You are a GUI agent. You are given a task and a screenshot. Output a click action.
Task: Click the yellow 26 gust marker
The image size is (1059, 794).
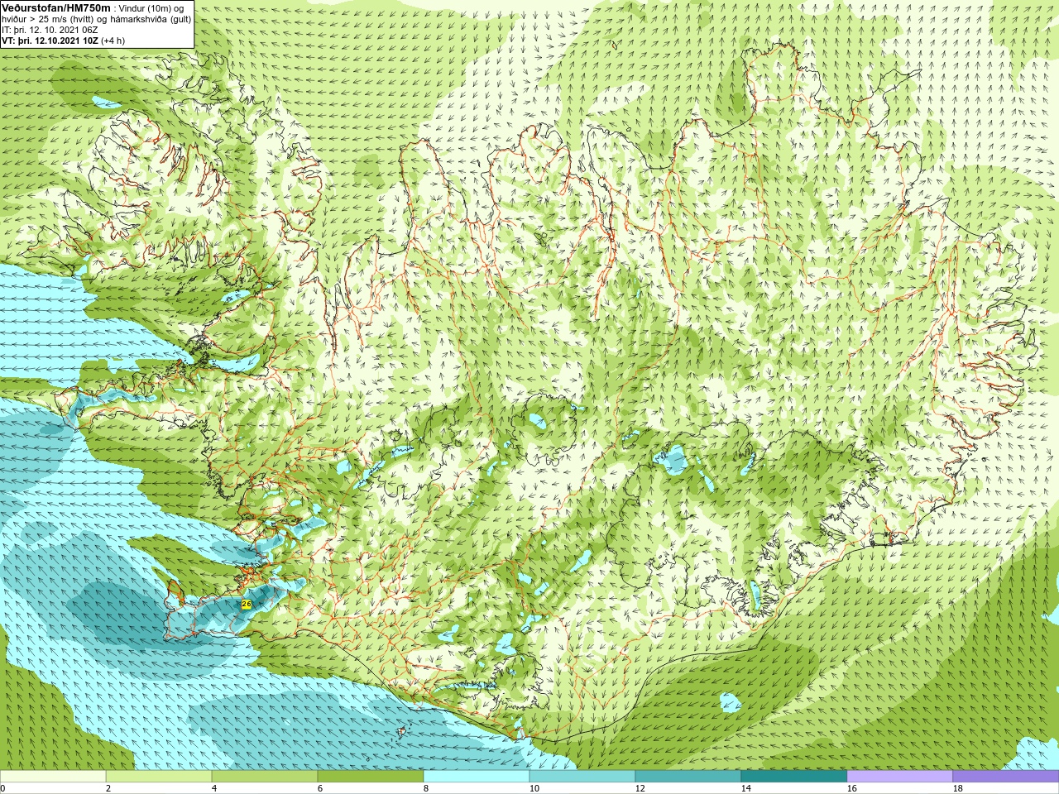pyautogui.click(x=247, y=605)
